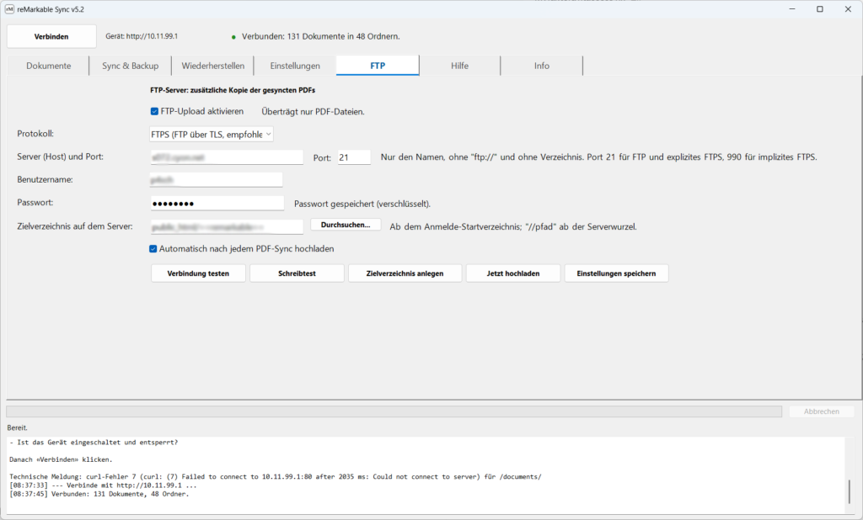This screenshot has width=863, height=520.
Task: Switch to the Dokumente tab
Action: point(48,66)
